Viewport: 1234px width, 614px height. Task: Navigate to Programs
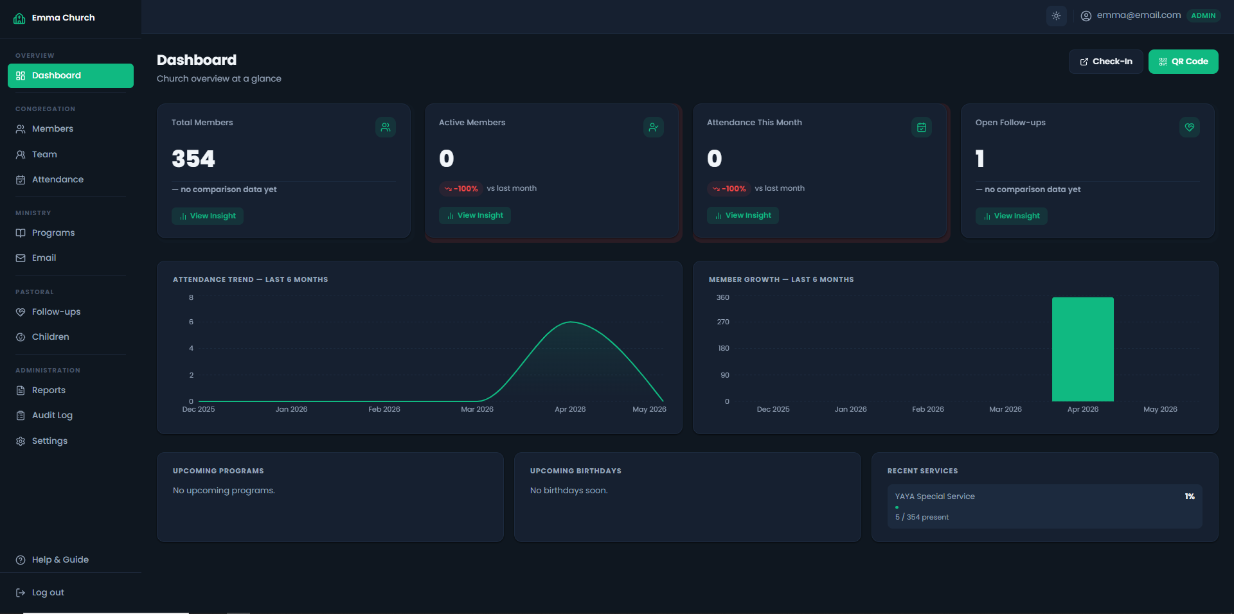pos(71,233)
